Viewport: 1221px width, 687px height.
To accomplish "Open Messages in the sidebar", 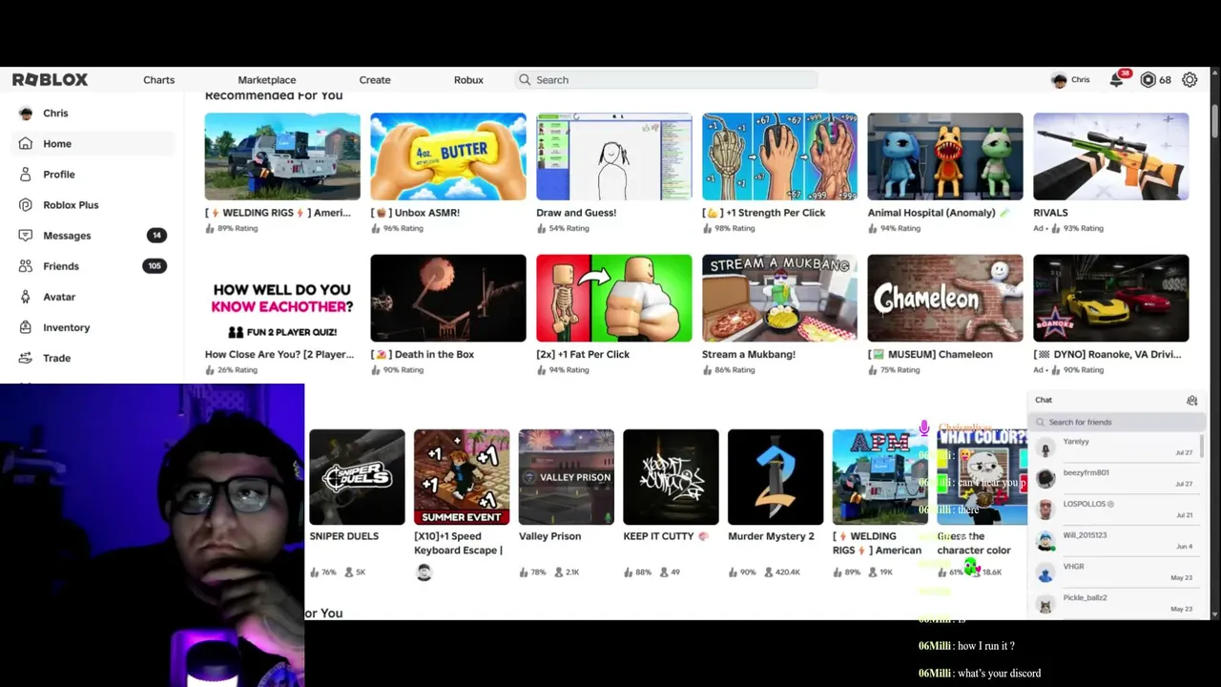I will [x=93, y=236].
